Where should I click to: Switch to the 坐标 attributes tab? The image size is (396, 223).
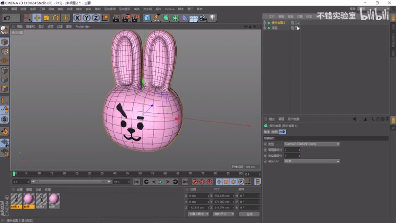[x=274, y=132]
